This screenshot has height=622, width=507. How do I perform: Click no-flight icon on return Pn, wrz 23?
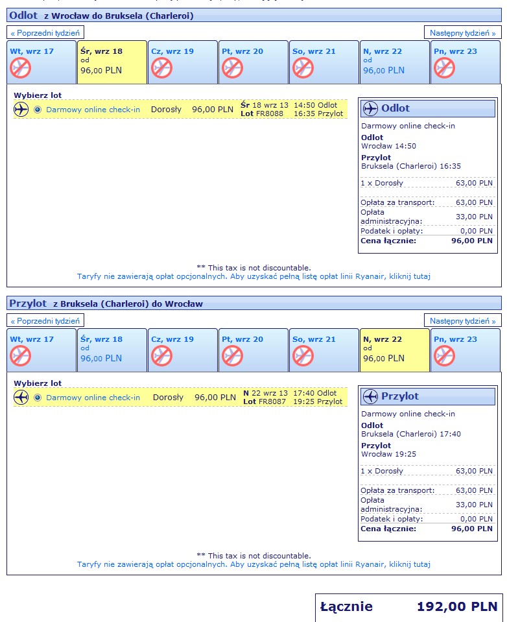(444, 356)
